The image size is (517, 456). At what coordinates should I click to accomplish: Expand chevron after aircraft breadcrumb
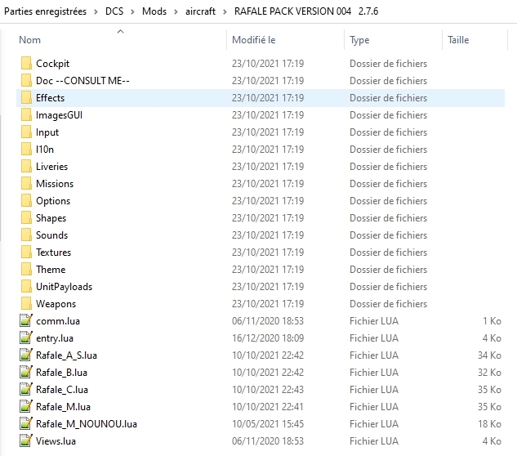click(225, 12)
